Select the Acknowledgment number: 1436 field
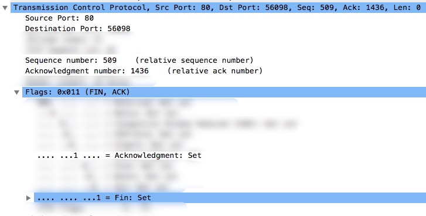The image size is (426, 216). point(87,71)
